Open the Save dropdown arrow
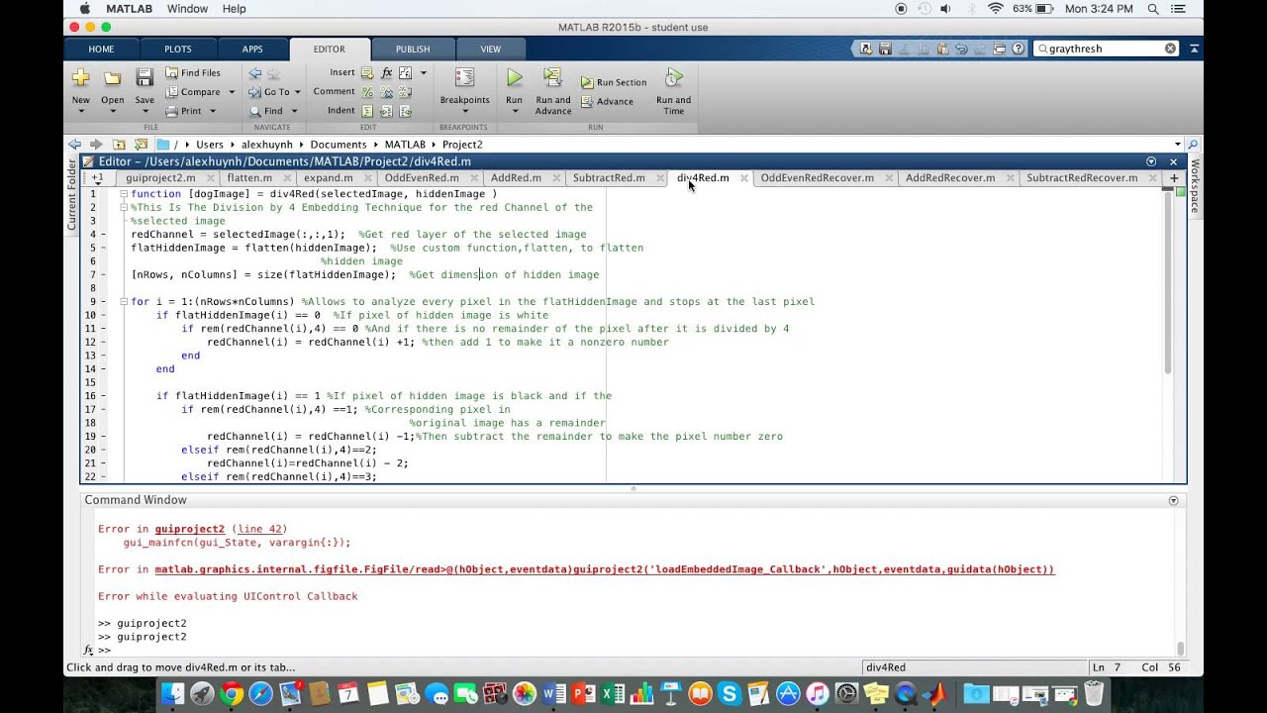Screen dimensions: 1267x713 point(145,111)
